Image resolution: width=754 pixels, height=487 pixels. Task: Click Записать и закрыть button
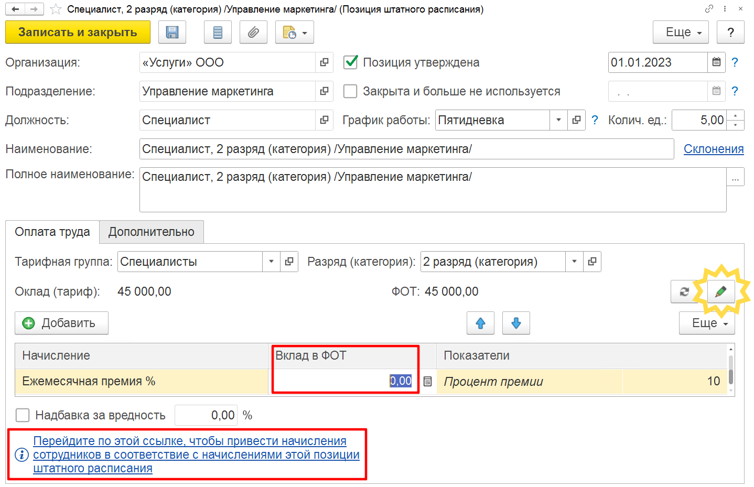coord(78,33)
